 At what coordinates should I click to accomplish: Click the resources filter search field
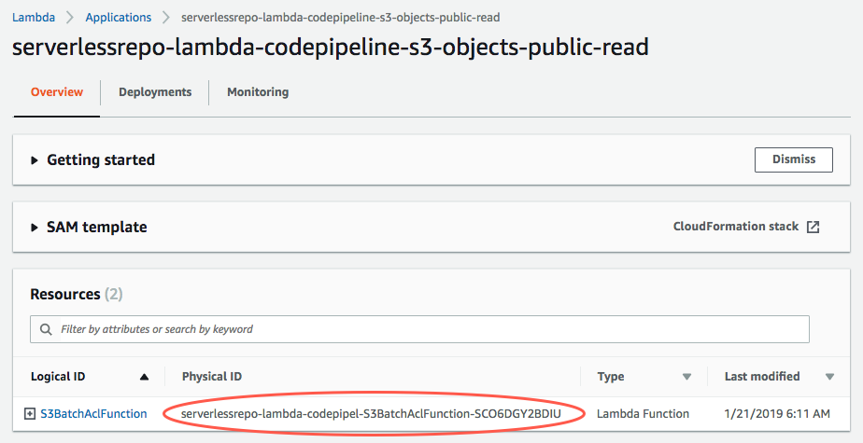419,329
